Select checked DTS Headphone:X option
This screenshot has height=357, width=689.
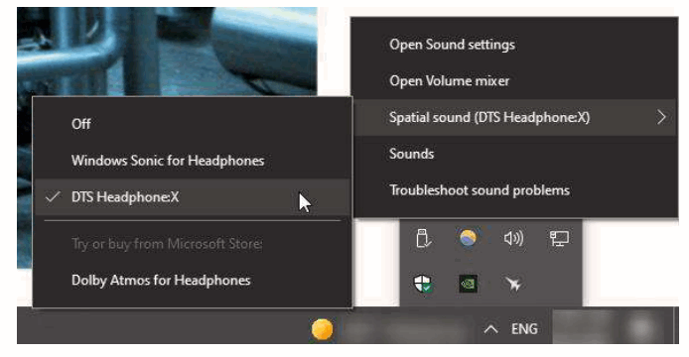pyautogui.click(x=193, y=197)
